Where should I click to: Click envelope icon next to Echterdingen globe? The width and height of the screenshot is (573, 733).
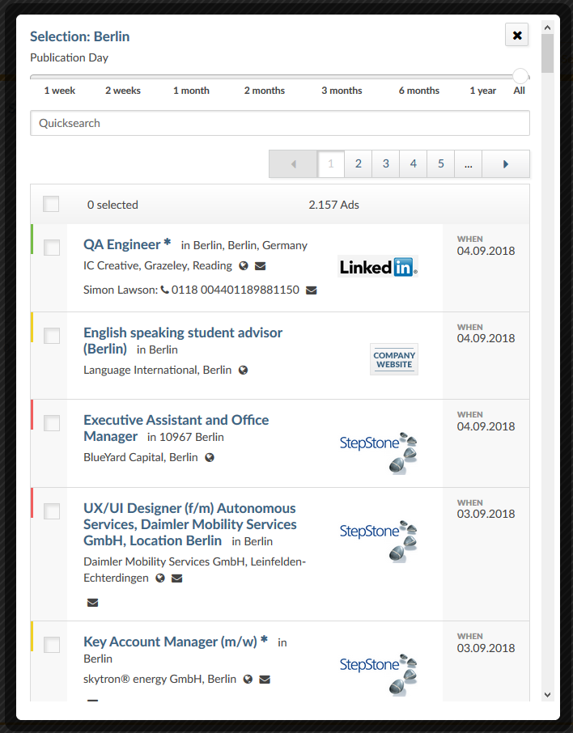click(176, 578)
